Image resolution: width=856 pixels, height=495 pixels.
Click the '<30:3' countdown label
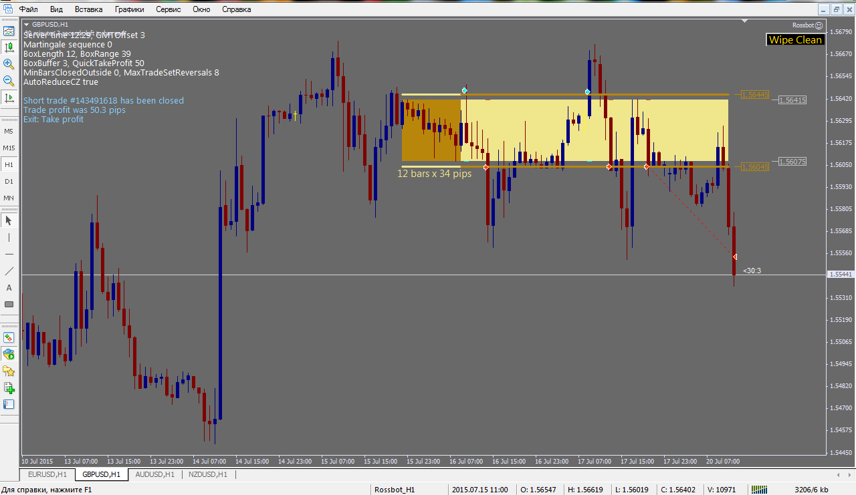(752, 271)
